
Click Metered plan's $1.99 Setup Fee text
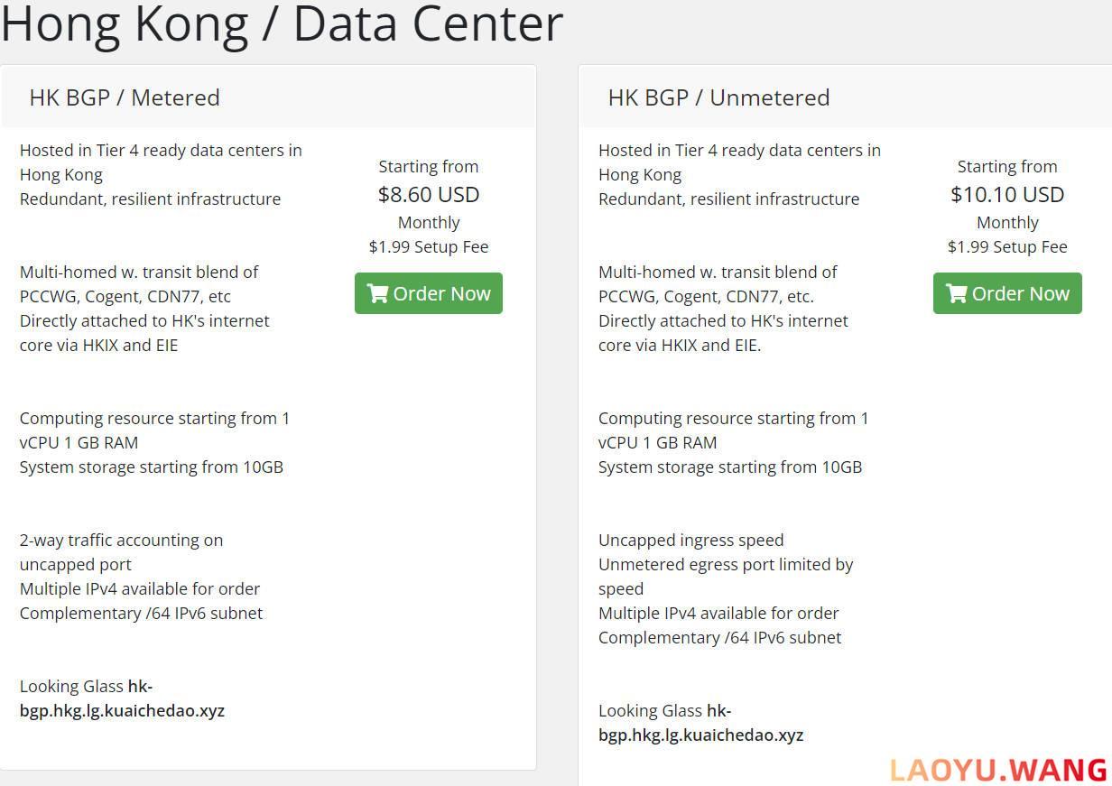(x=429, y=246)
